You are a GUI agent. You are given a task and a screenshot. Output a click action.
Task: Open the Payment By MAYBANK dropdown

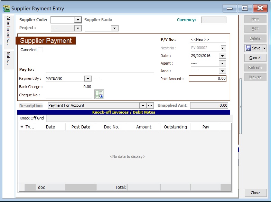pos(88,79)
